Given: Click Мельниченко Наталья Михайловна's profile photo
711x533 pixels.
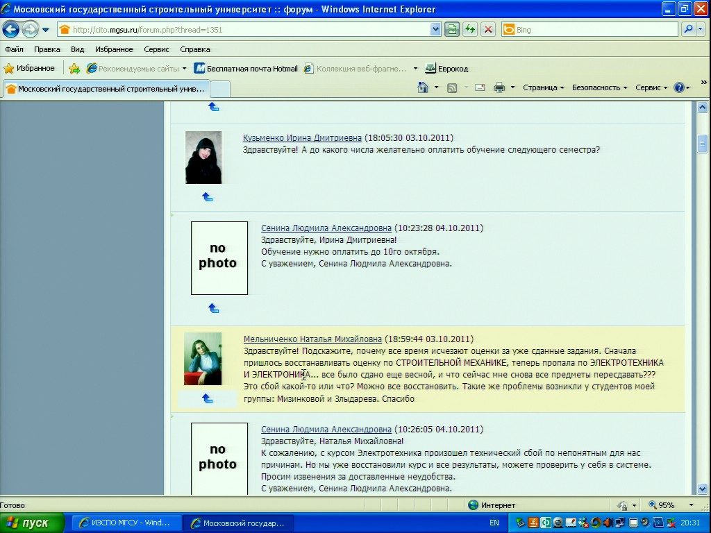Looking at the screenshot, I should pyautogui.click(x=203, y=359).
